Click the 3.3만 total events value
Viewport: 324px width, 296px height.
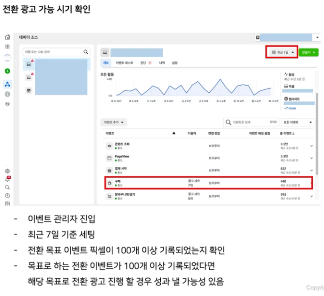284,156
